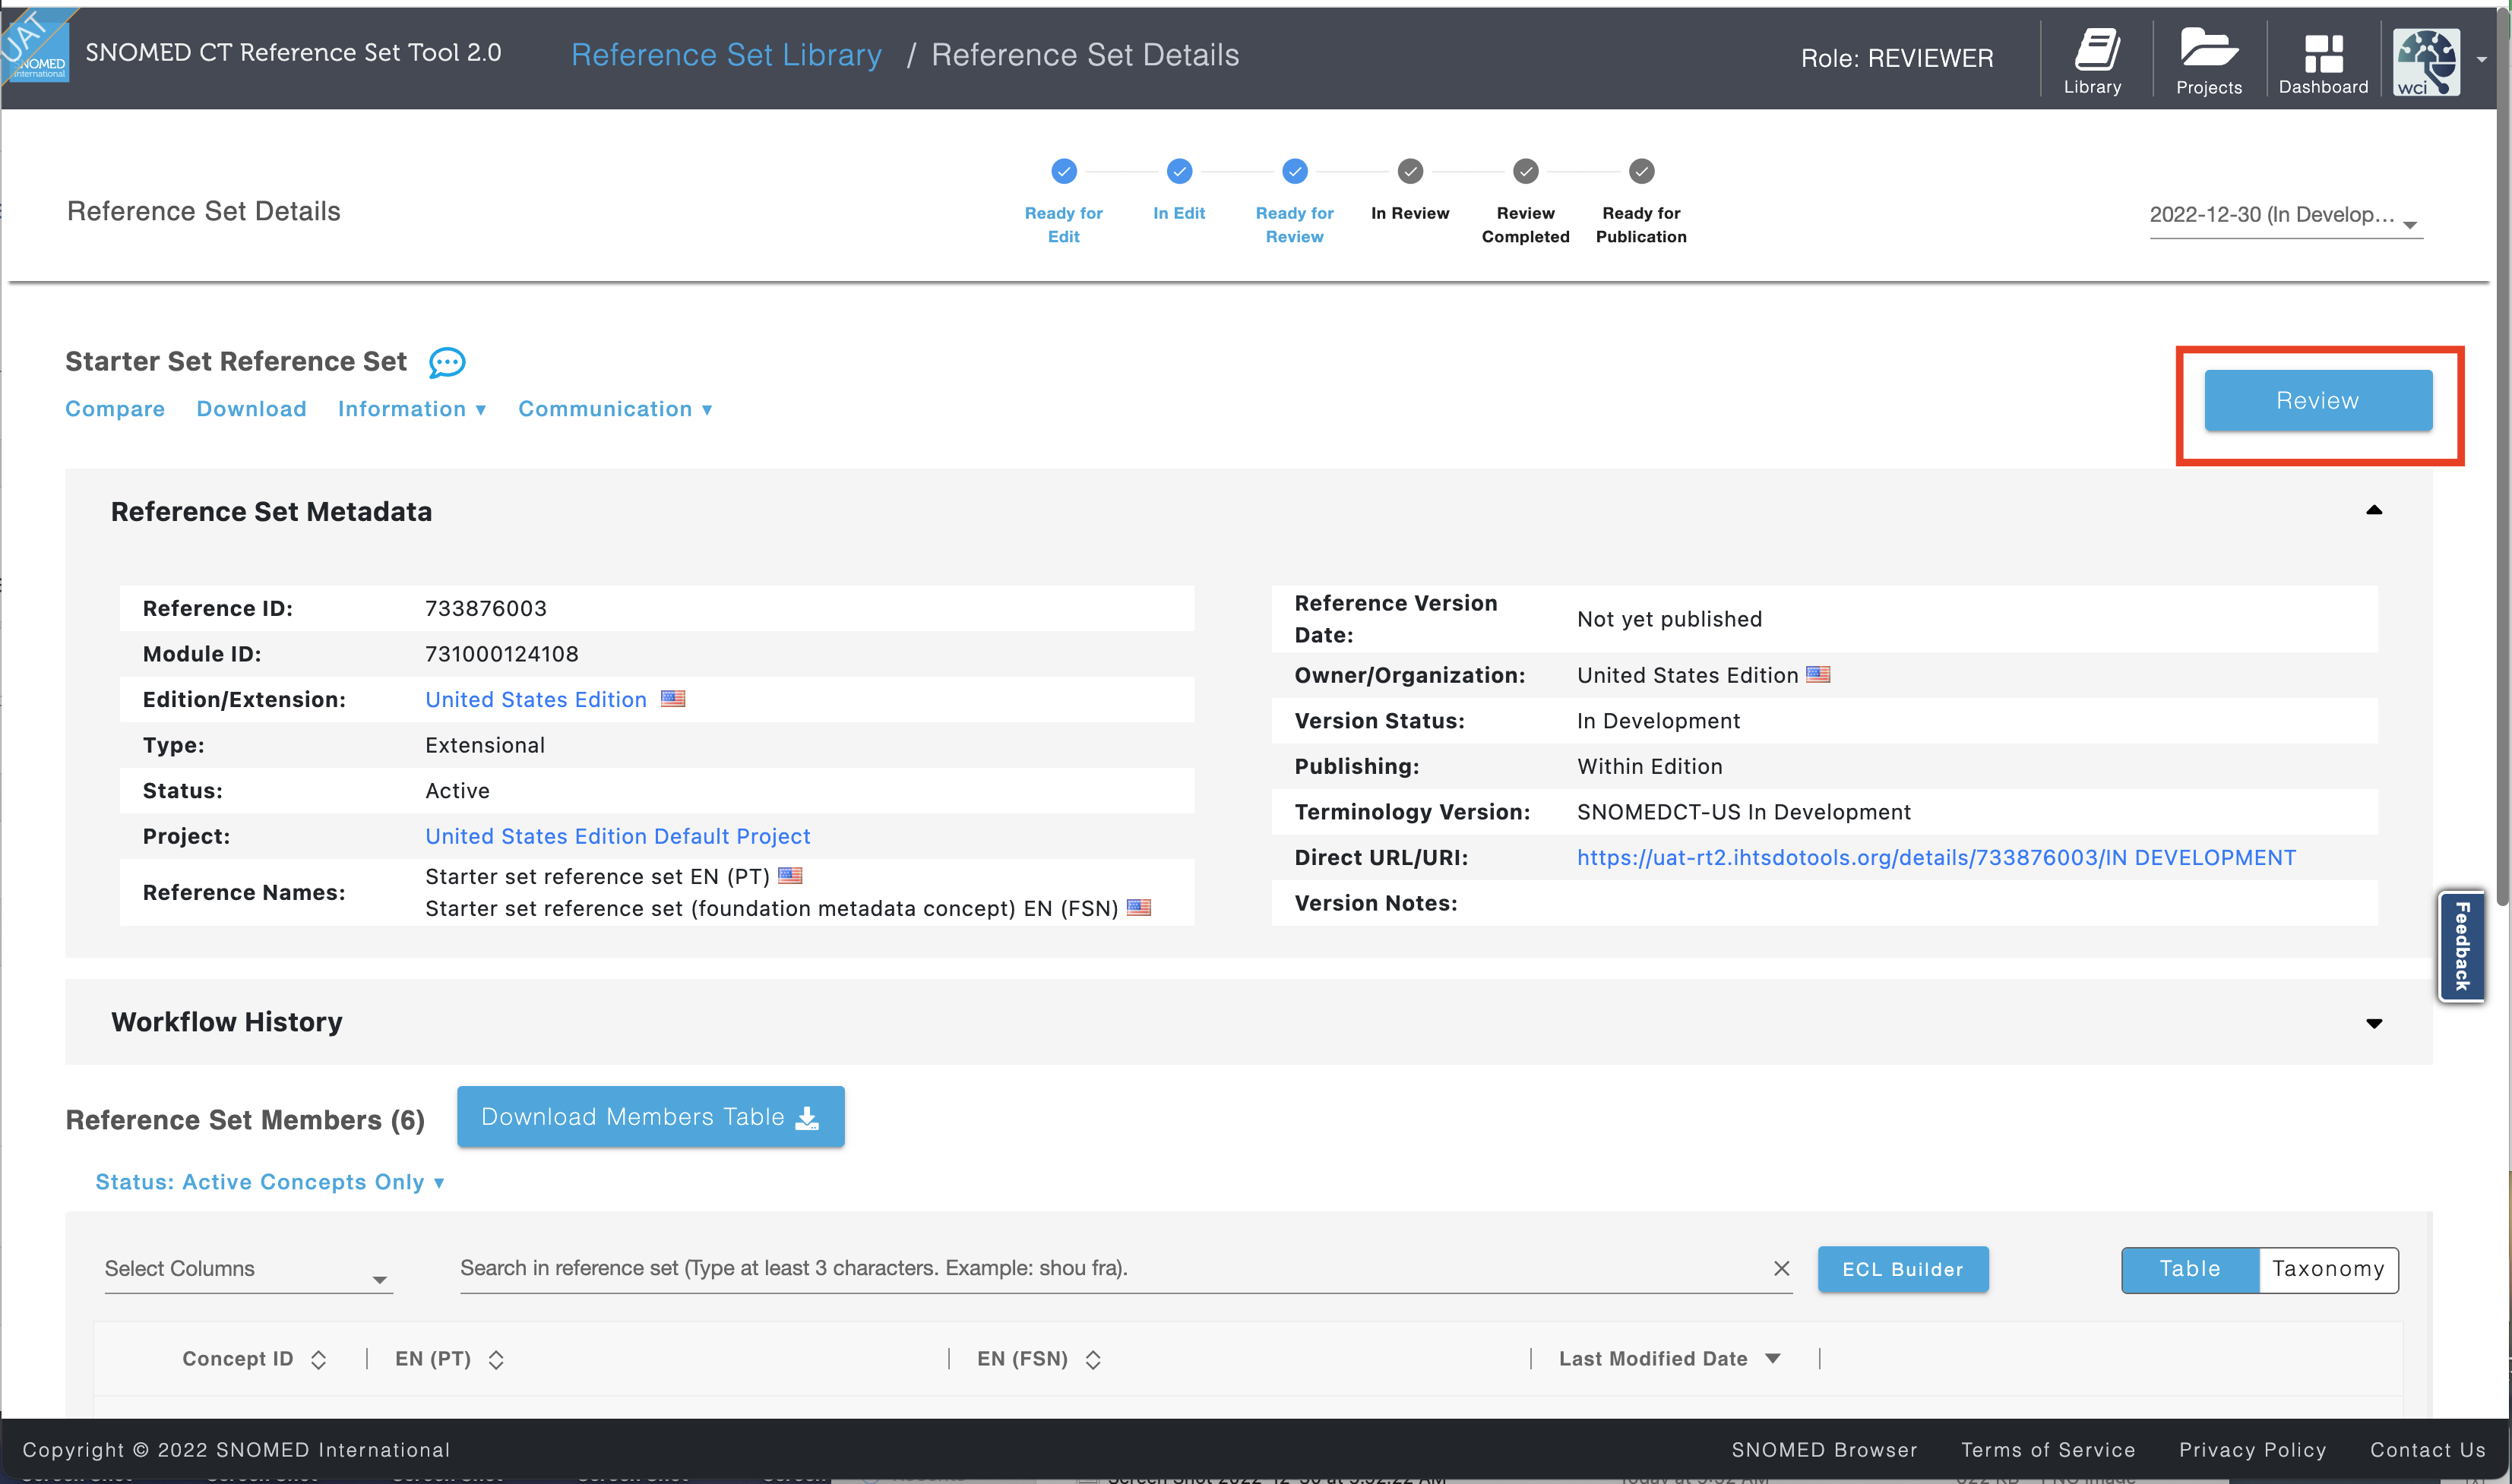This screenshot has width=2512, height=1484.
Task: Open the Direct URL/URI link
Action: (x=1936, y=858)
